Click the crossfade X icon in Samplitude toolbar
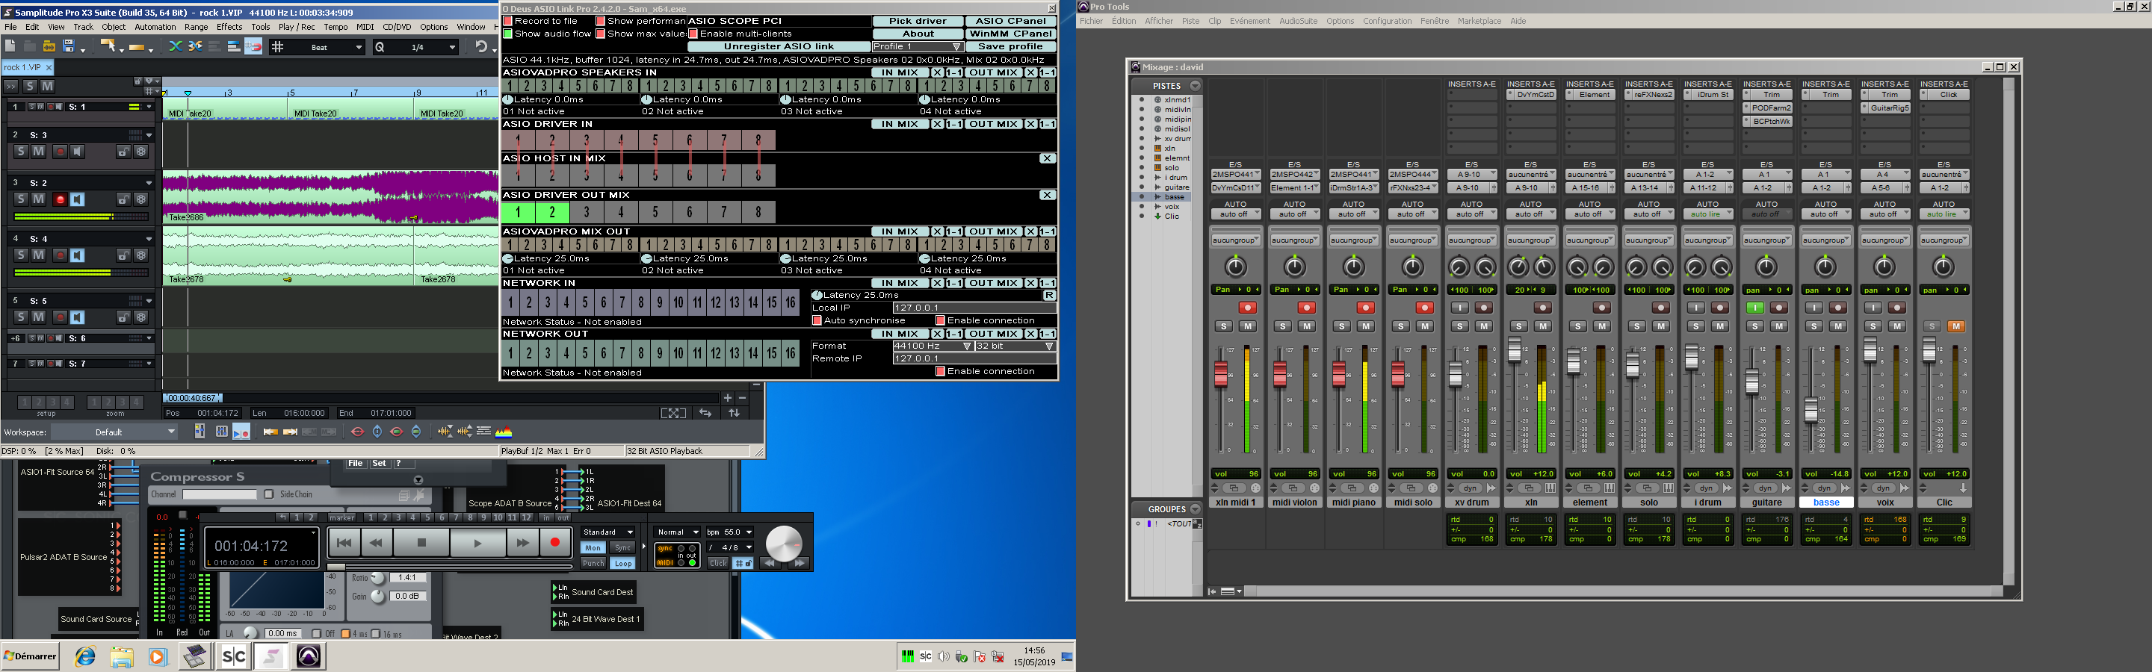Screen dimensions: 2152x672 [x=176, y=47]
